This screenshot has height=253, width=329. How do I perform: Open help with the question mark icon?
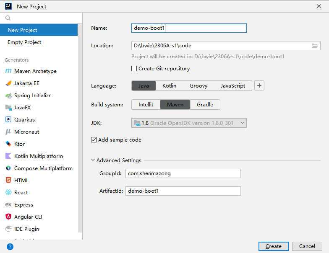10,246
